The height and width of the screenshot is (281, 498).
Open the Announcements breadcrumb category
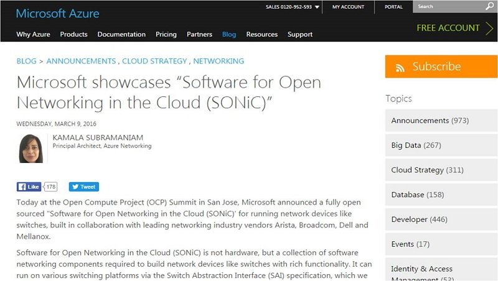(81, 61)
